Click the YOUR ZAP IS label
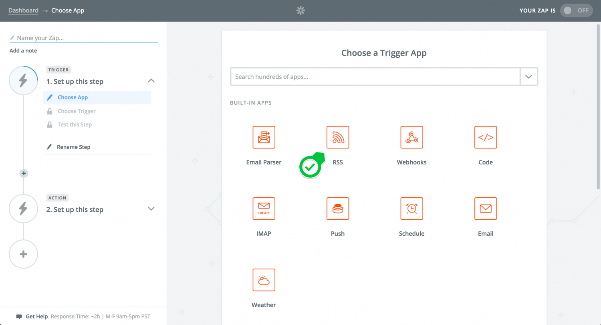The image size is (601, 325). tap(537, 11)
